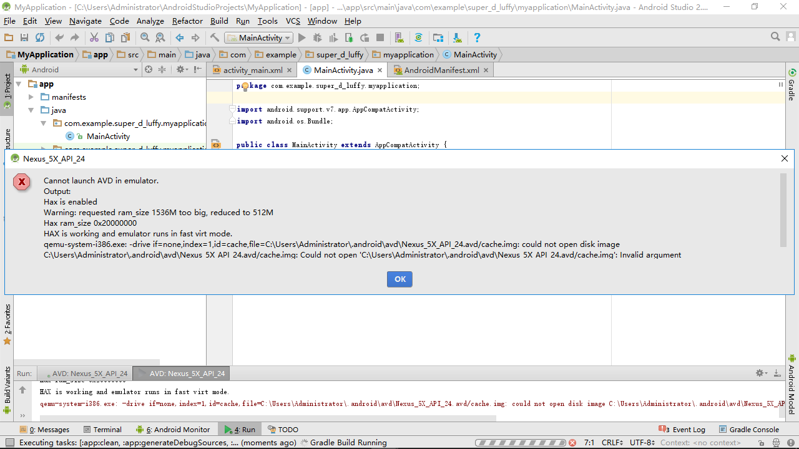Click the Gradle build progress bar

pos(520,443)
